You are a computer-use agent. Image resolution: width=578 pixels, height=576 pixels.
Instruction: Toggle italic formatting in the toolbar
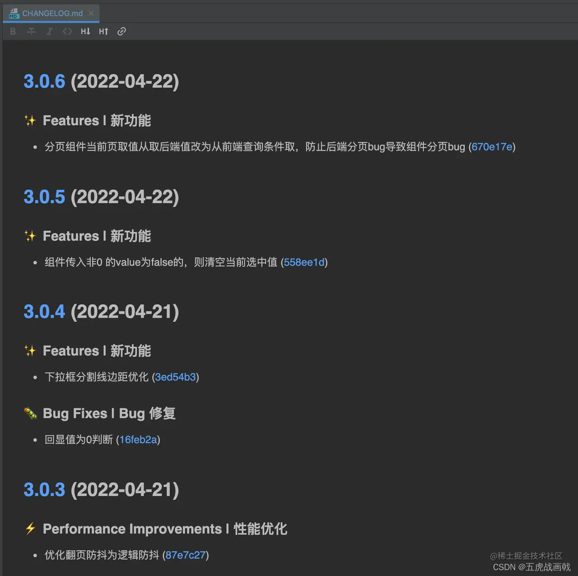pos(50,31)
